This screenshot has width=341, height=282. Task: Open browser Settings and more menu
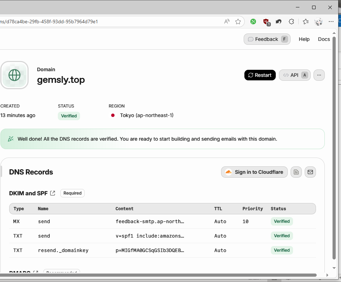[331, 22]
